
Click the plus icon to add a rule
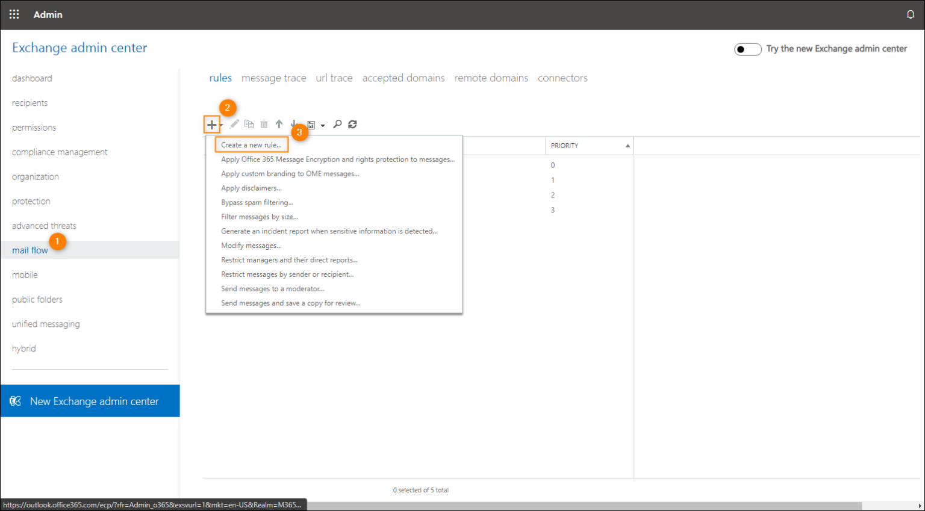[x=212, y=124]
